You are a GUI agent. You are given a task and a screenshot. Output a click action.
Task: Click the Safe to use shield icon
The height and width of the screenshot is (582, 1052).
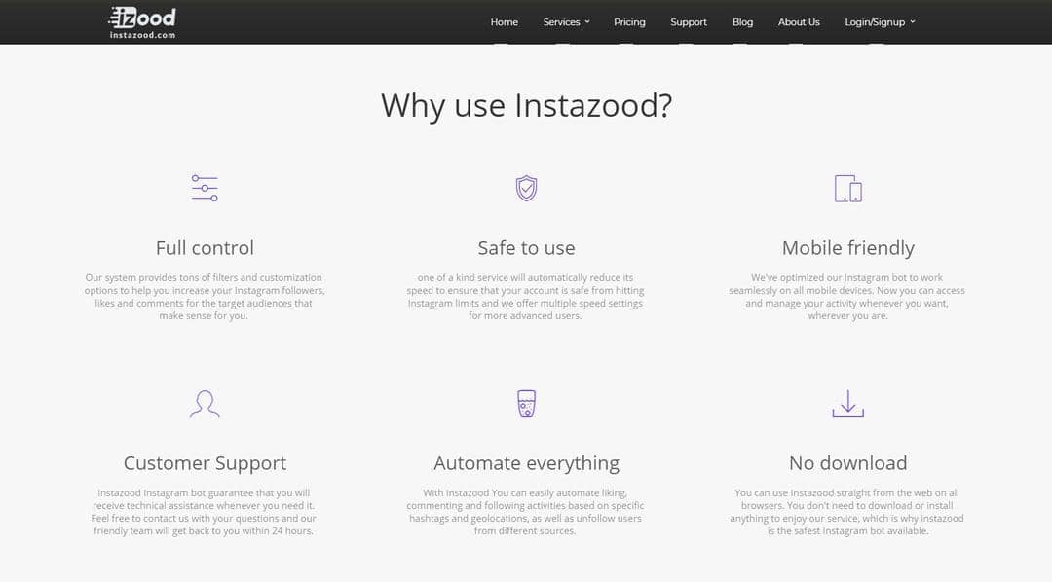pyautogui.click(x=526, y=188)
